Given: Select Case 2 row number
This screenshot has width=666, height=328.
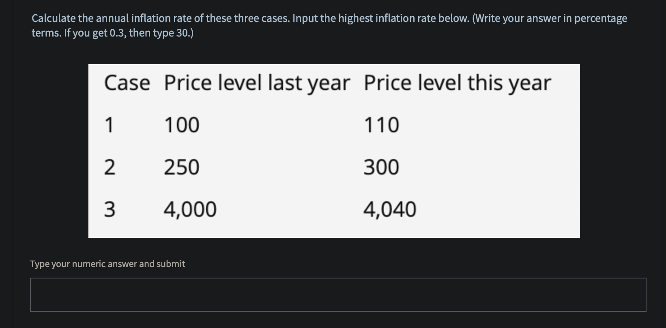Looking at the screenshot, I should click(x=109, y=166).
